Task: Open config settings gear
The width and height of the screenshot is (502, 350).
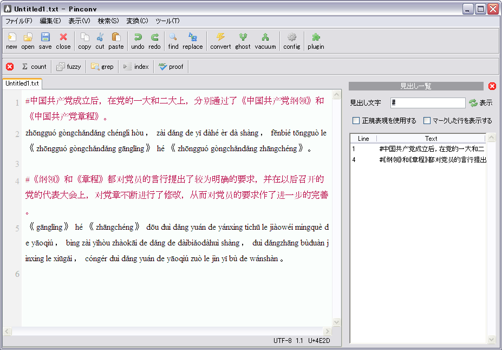Action: click(x=292, y=41)
